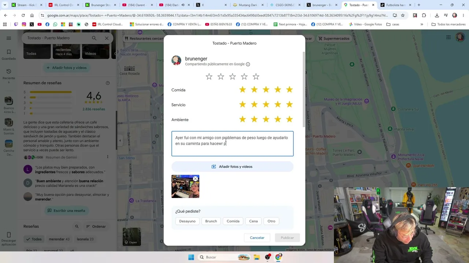Search within reviews using the Reseñas magnifier
The height and width of the screenshot is (263, 469).
[77, 226]
